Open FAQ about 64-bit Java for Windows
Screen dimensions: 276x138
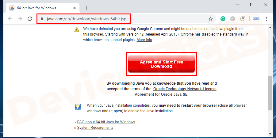click(106, 122)
